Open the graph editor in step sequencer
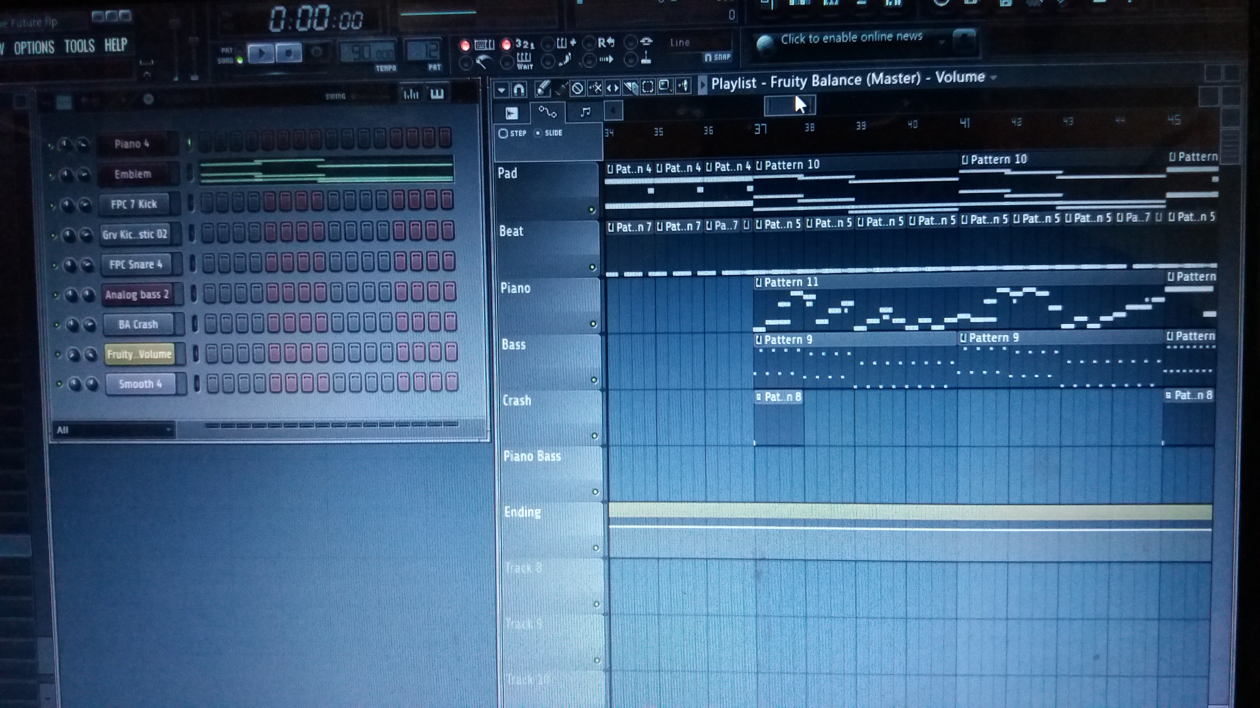This screenshot has width=1260, height=708. pos(411,94)
